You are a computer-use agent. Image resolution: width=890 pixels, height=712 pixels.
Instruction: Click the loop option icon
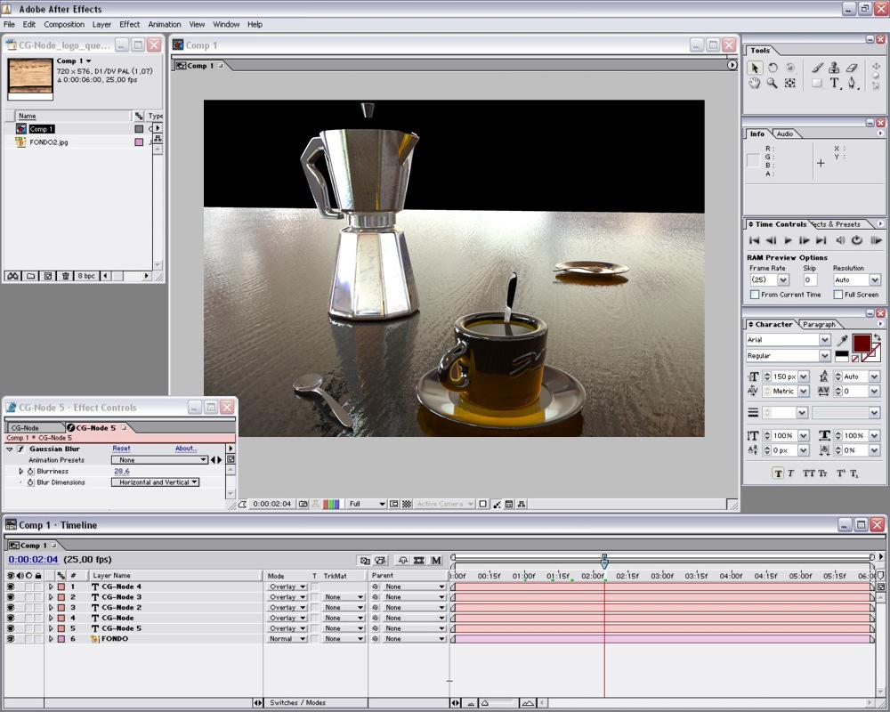[857, 240]
